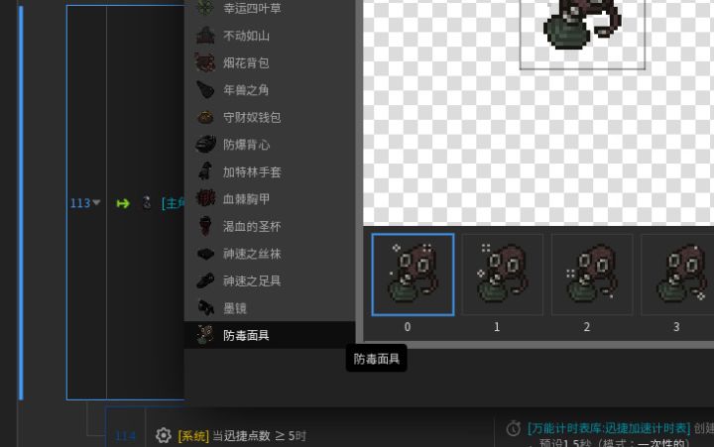Click the 防毒面具 gas mask icon
This screenshot has height=447, width=714.
pyautogui.click(x=205, y=335)
